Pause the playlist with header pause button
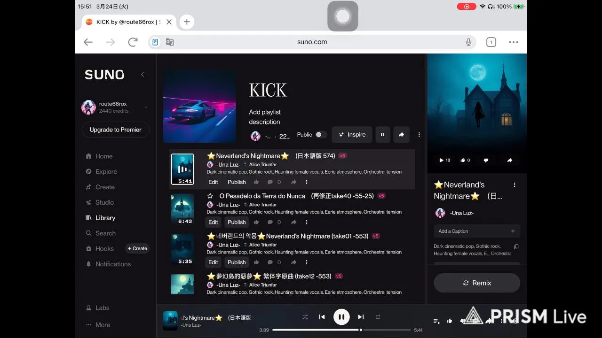602x338 pixels. point(382,135)
